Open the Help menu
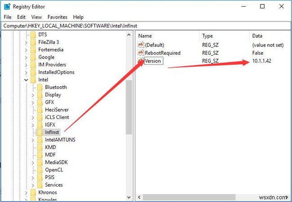This screenshot has width=292, height=202. pos(78,17)
